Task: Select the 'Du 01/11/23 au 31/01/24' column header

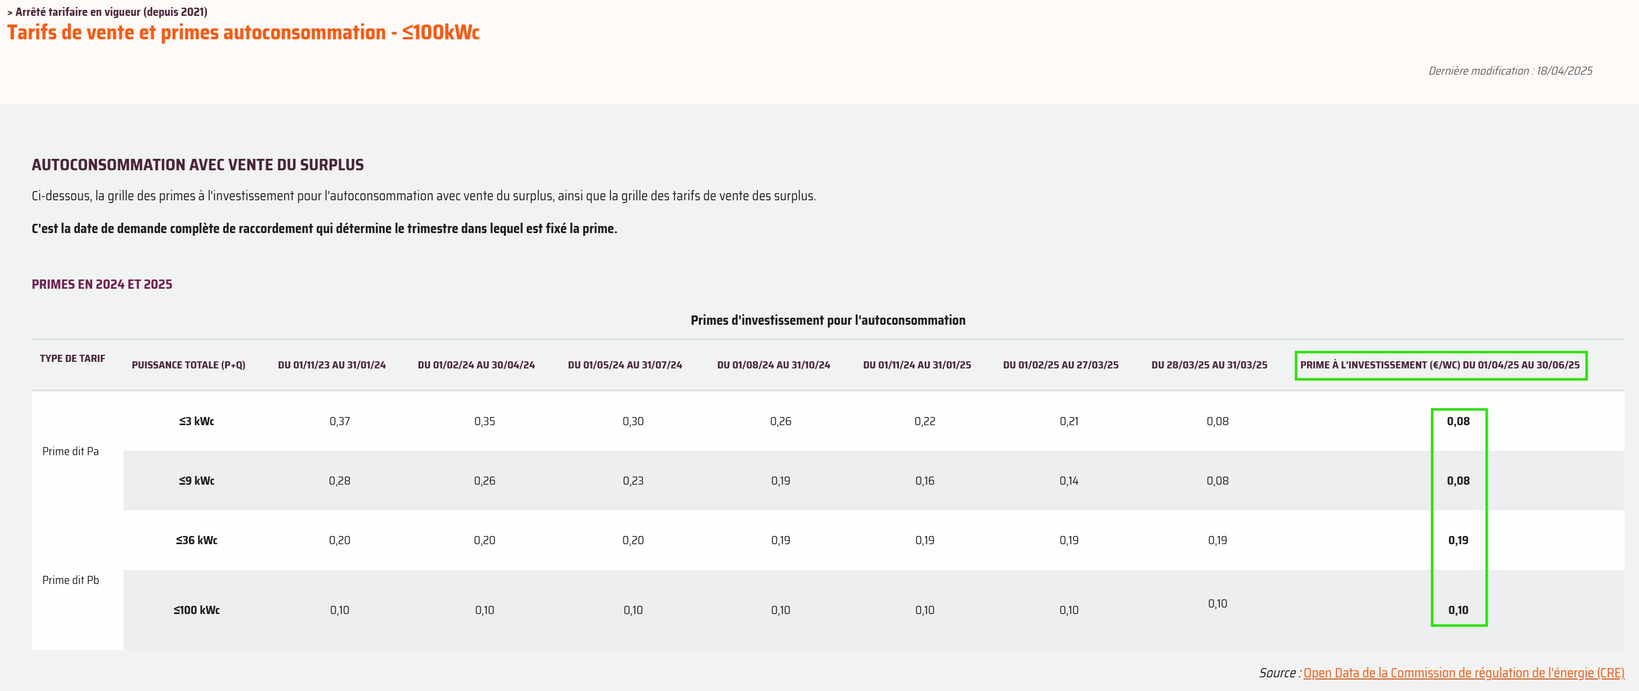Action: click(x=332, y=365)
